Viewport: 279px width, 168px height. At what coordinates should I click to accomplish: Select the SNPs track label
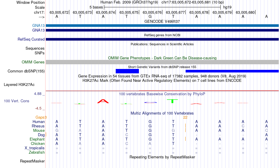[x=40, y=53]
